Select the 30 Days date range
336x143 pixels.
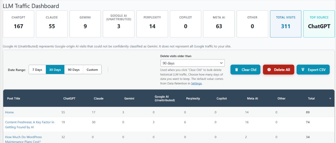(55, 70)
